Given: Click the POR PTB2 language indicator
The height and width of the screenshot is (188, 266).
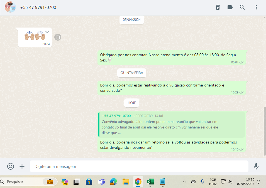Looking at the screenshot, I should click(213, 182).
